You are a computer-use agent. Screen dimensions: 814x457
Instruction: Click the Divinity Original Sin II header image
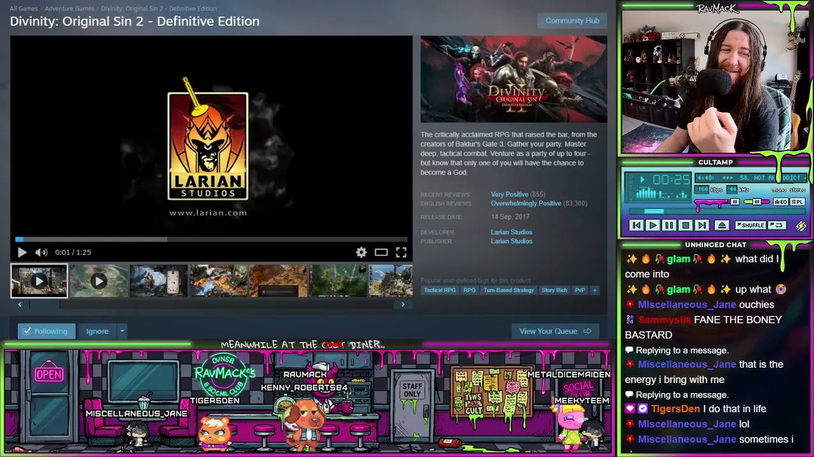[x=514, y=79]
